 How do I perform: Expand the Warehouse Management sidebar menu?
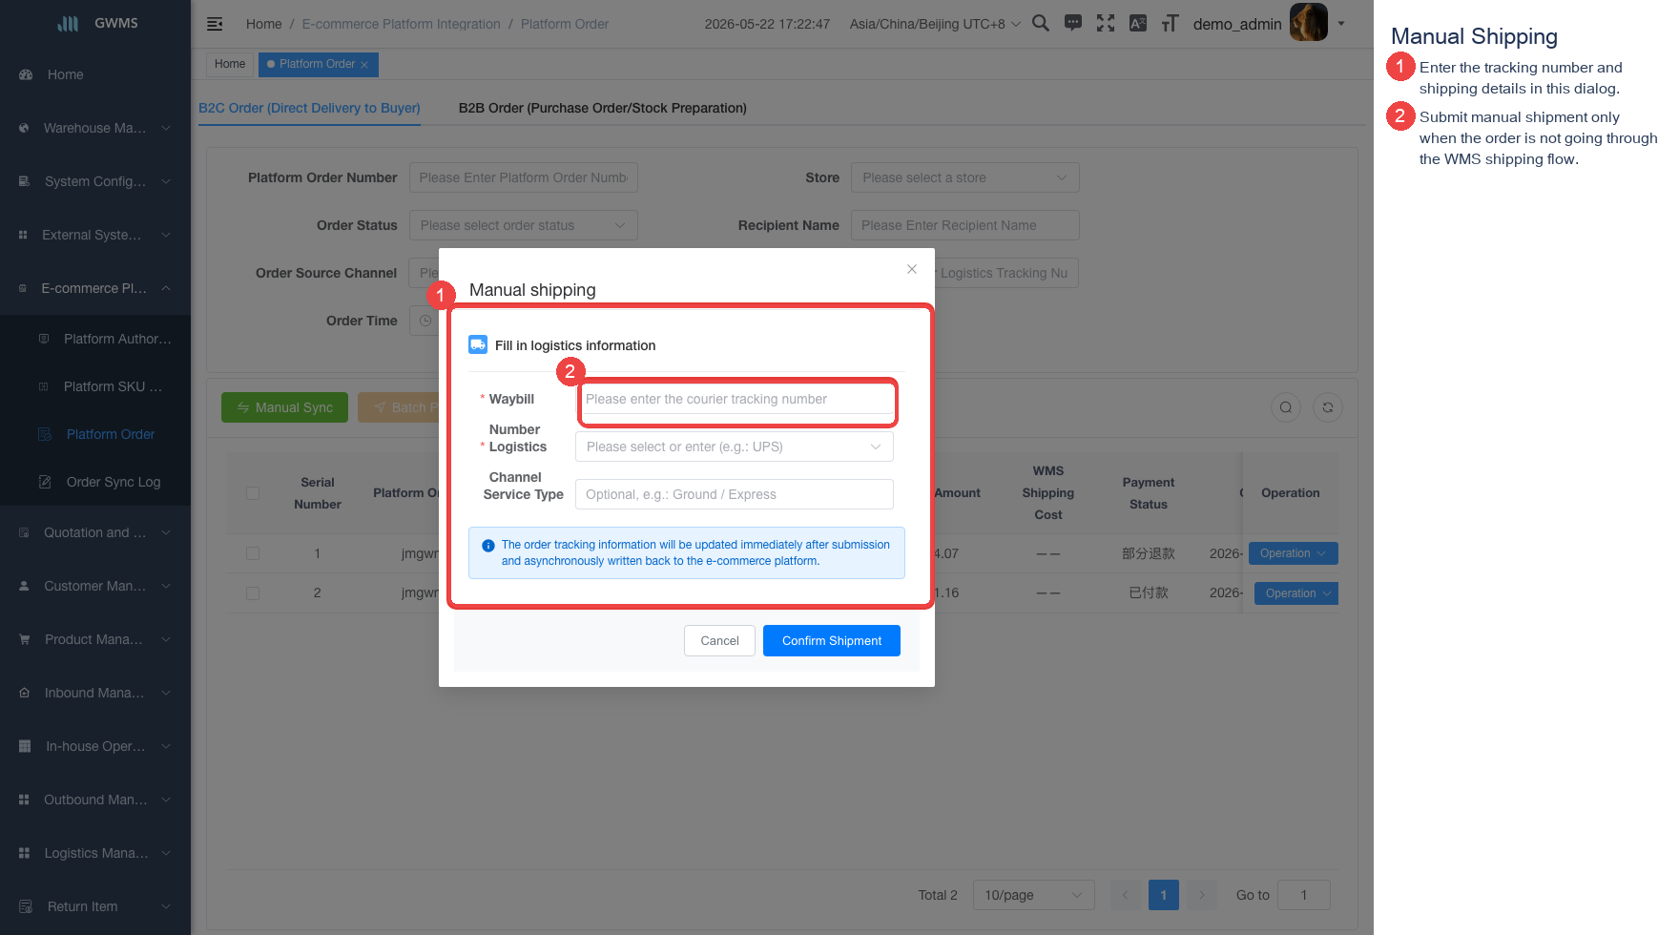pyautogui.click(x=95, y=128)
